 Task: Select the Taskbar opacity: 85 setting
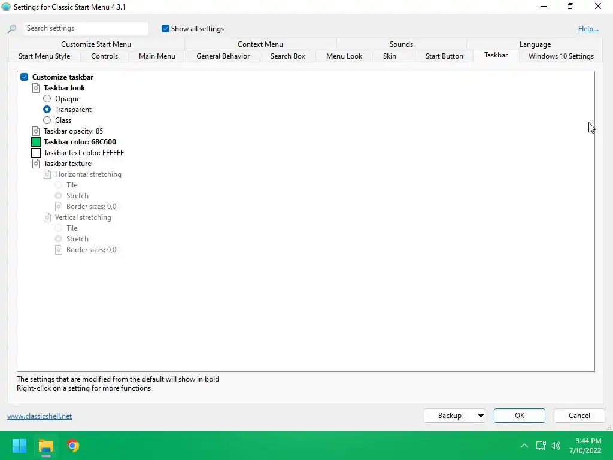(73, 131)
